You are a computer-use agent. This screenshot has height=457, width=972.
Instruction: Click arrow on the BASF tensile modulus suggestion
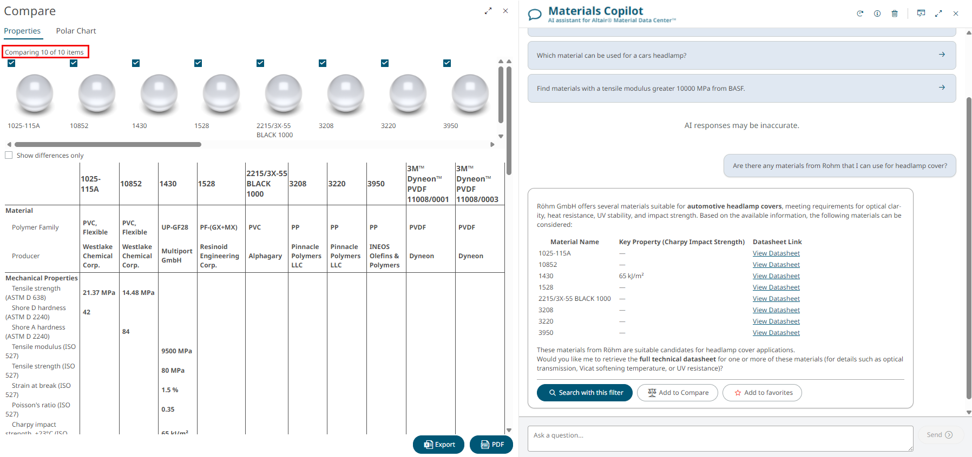click(x=942, y=88)
